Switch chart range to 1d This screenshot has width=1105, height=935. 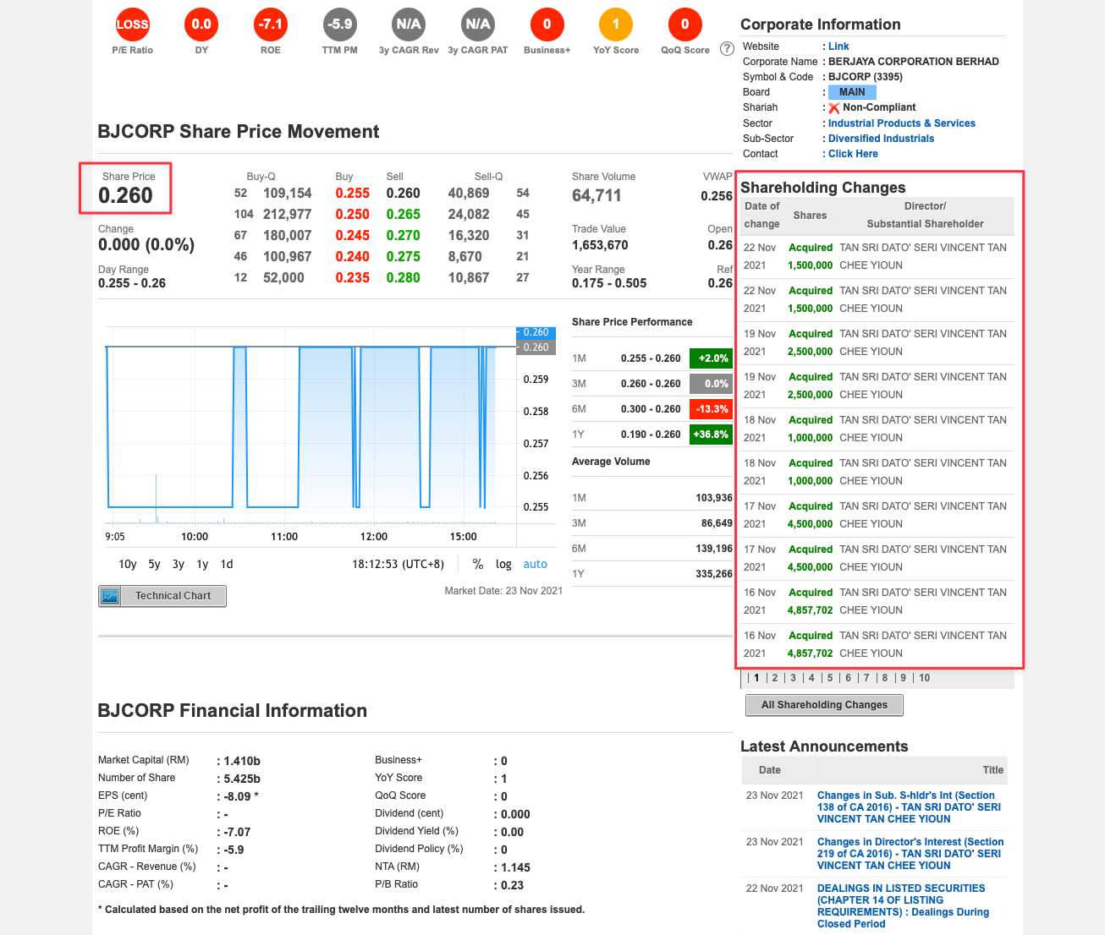(x=227, y=564)
